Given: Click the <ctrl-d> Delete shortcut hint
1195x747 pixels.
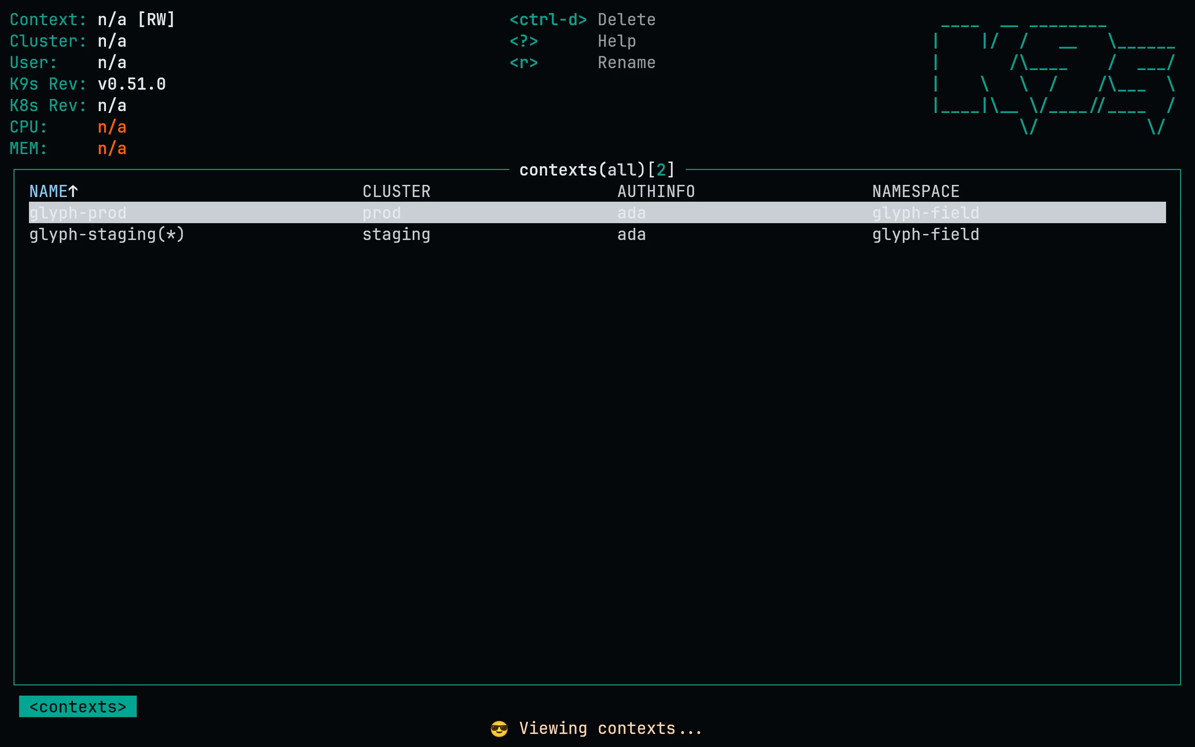Looking at the screenshot, I should pyautogui.click(x=583, y=20).
